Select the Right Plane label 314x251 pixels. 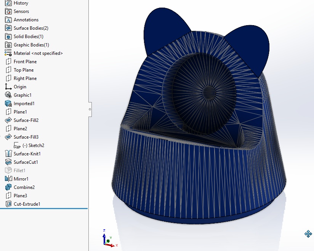point(25,78)
